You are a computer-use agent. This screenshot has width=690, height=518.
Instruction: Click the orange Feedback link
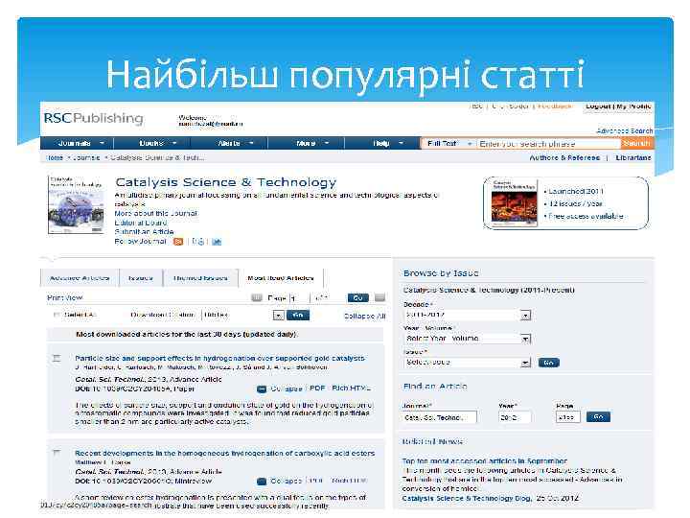click(555, 106)
